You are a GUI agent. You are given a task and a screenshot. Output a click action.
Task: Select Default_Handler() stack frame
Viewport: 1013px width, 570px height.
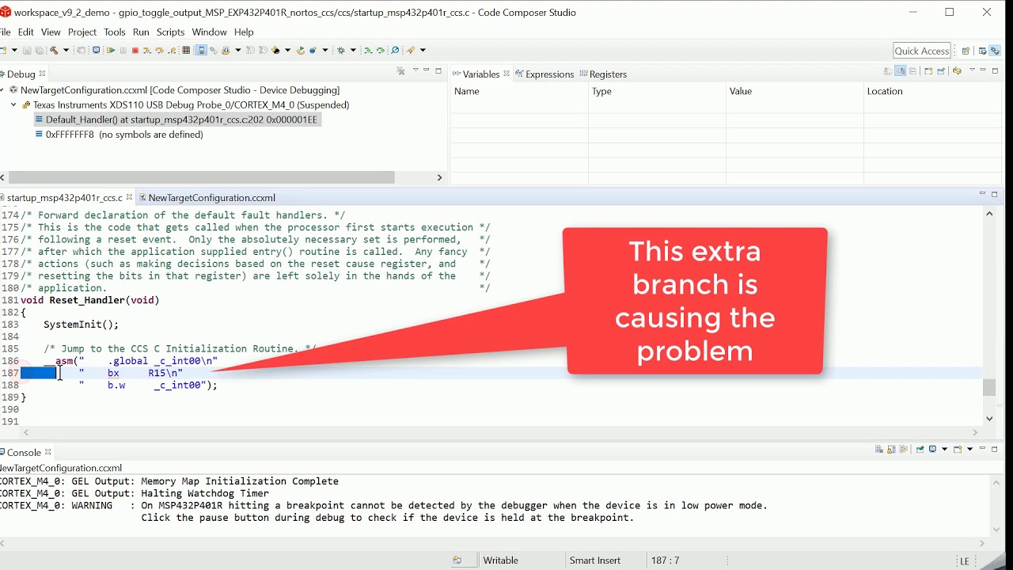pos(177,120)
